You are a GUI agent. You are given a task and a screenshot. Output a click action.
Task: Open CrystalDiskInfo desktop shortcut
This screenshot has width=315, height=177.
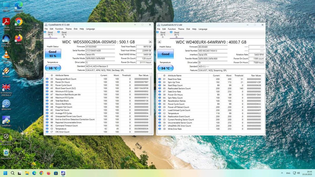coord(6,121)
